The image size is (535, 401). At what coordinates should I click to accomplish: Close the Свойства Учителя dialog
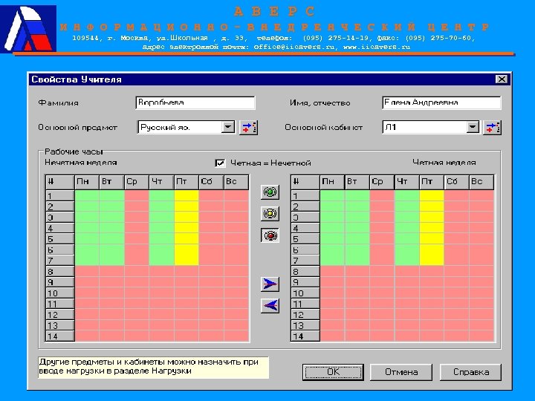(x=502, y=79)
